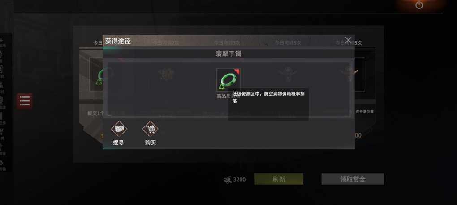Tap the power icon at top right
The height and width of the screenshot is (205, 457).
coord(419,5)
